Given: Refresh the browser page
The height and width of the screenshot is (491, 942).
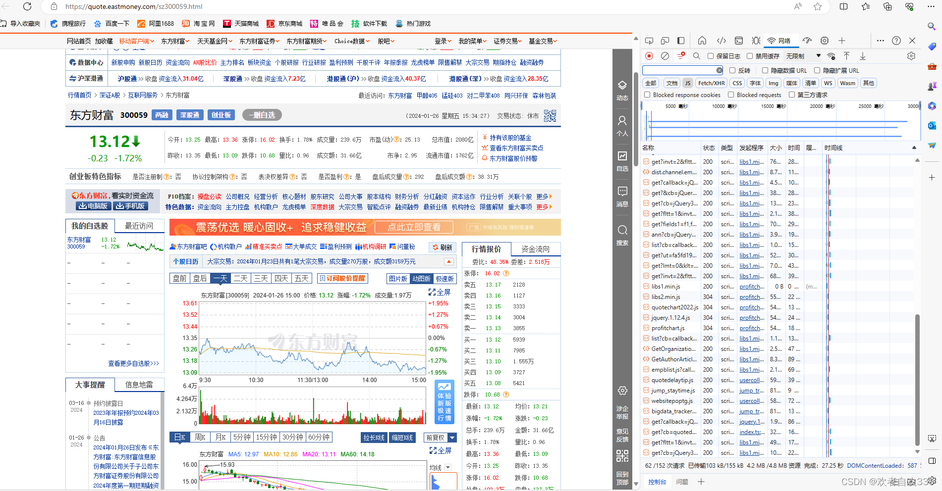Looking at the screenshot, I should tap(27, 6).
